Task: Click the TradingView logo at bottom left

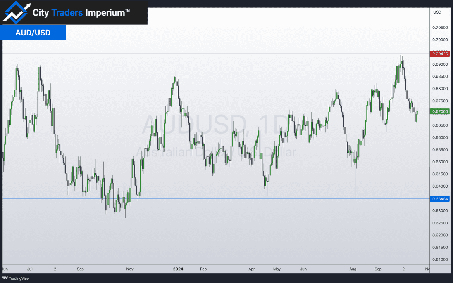Action: pyautogui.click(x=16, y=278)
